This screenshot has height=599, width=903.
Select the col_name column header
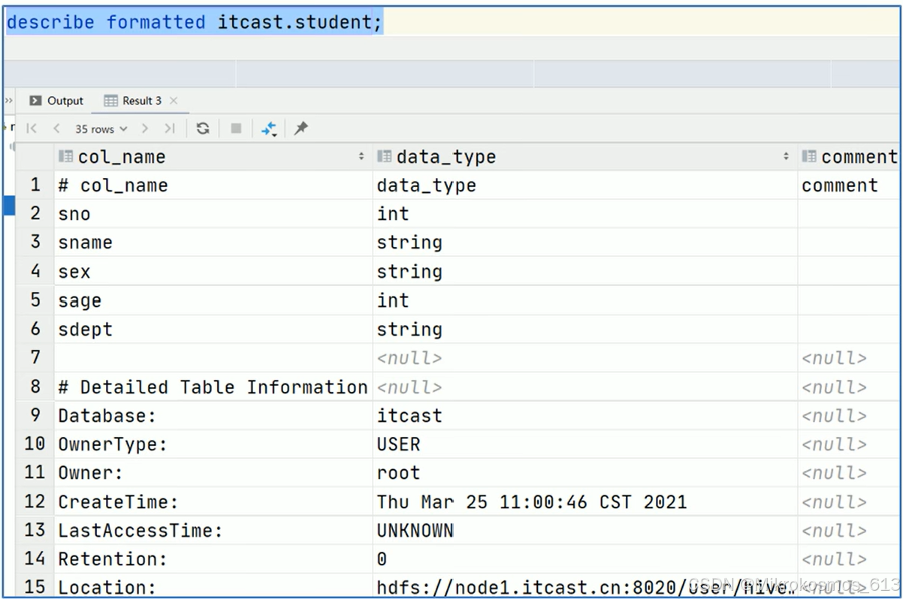pyautogui.click(x=213, y=156)
